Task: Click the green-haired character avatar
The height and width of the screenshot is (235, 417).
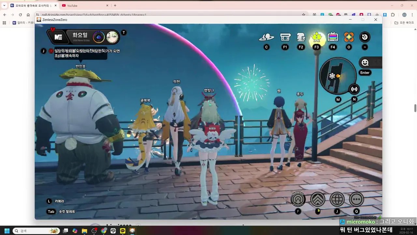Action: pos(112,37)
